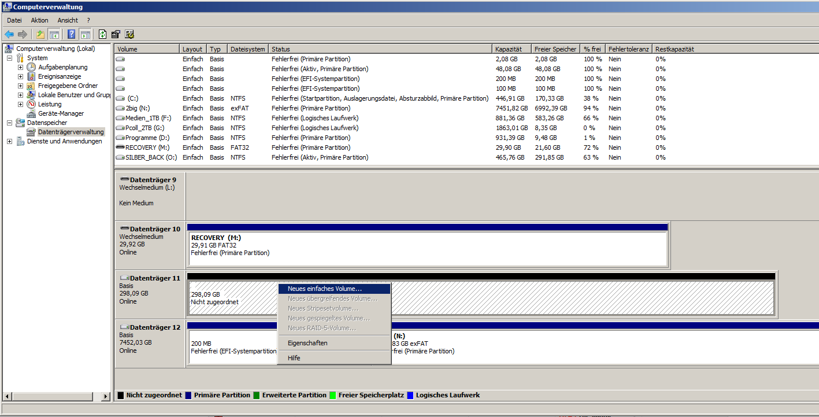Expand the Ereignisanzeige tree node
This screenshot has height=417, width=819.
pyautogui.click(x=20, y=76)
